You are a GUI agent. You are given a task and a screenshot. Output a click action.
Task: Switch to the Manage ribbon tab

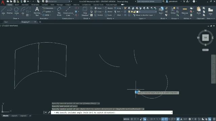coord(60,5)
